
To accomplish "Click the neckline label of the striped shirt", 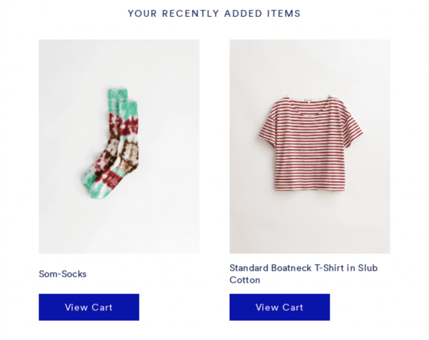I will pyautogui.click(x=309, y=100).
